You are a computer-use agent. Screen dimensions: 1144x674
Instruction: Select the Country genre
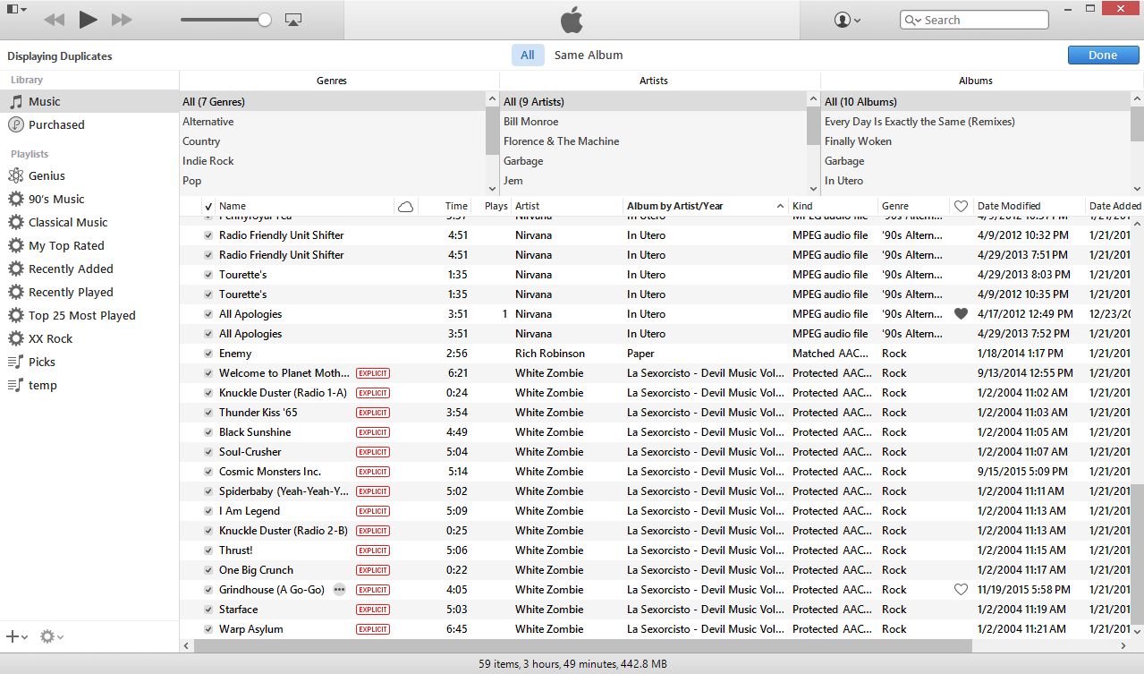point(333,141)
